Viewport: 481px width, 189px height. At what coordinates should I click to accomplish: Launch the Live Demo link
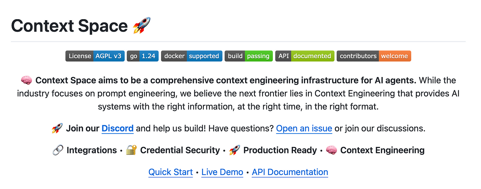tap(222, 172)
